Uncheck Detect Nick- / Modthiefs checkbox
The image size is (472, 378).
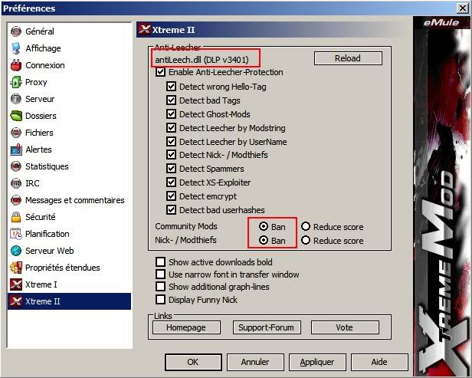click(x=172, y=155)
